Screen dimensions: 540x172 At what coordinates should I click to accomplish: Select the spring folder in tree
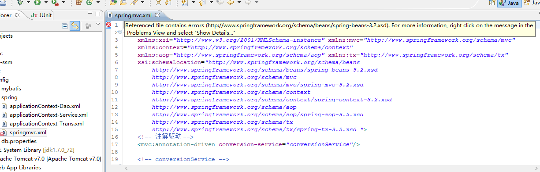(x=10, y=97)
